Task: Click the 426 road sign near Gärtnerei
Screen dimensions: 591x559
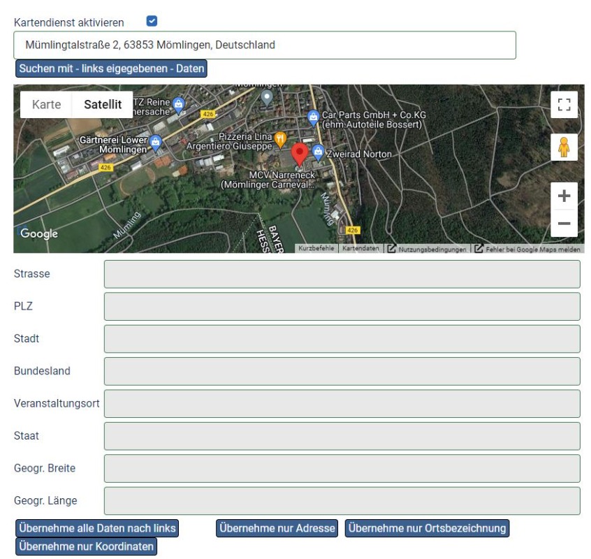Action: (105, 168)
